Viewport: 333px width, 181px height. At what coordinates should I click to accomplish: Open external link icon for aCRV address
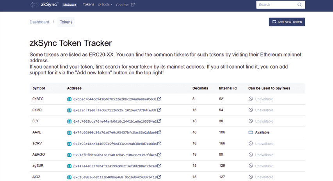[x=159, y=143]
